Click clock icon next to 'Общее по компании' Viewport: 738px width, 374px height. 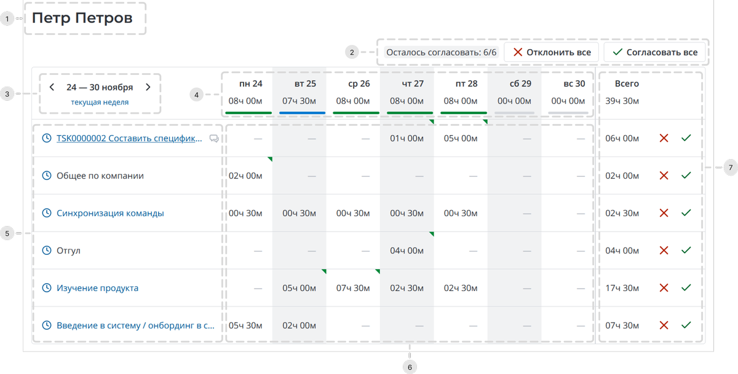pyautogui.click(x=46, y=176)
